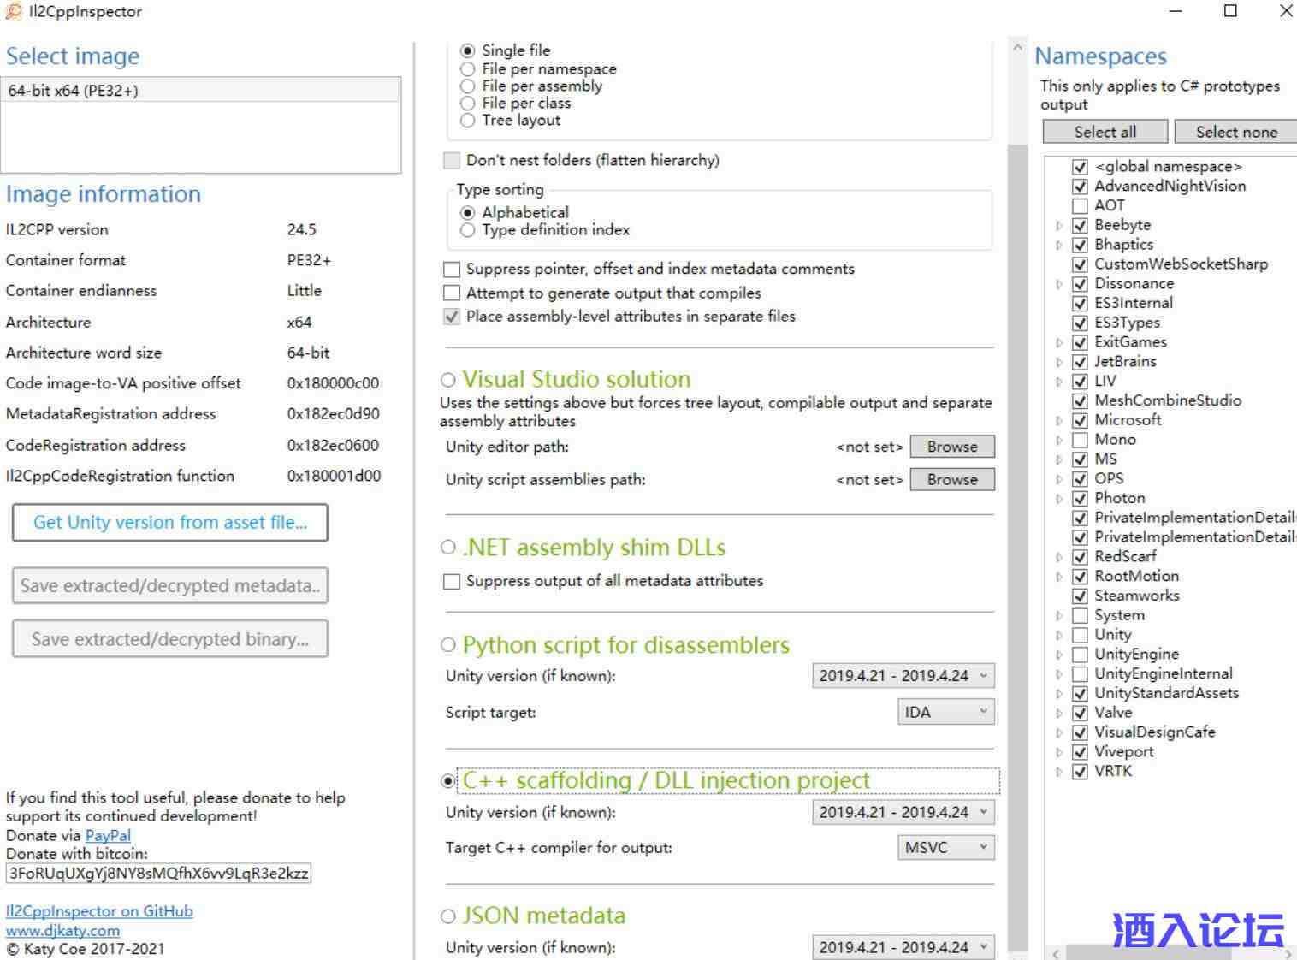Viewport: 1297px width, 960px height.
Task: Click the bitcoin address text field
Action: [x=158, y=874]
